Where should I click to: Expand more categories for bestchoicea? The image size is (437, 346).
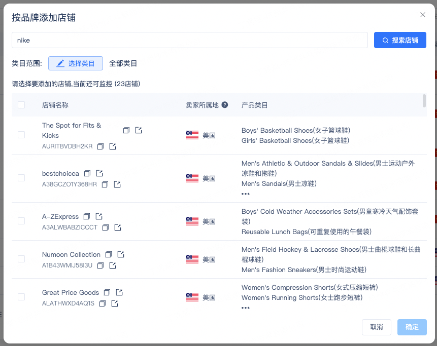click(245, 194)
